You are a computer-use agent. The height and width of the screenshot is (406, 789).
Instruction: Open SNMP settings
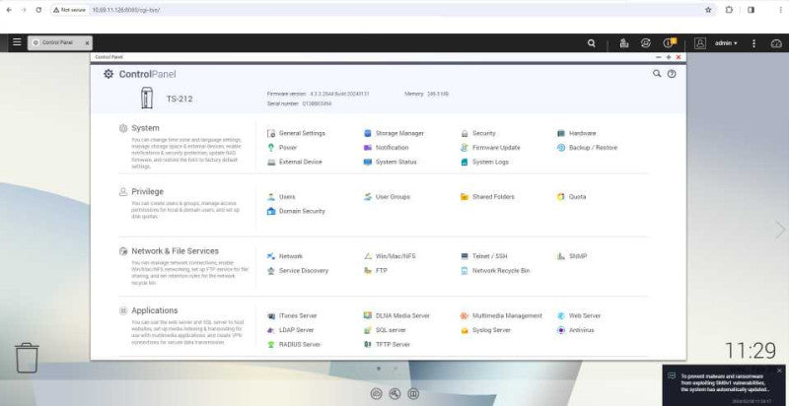click(x=572, y=256)
